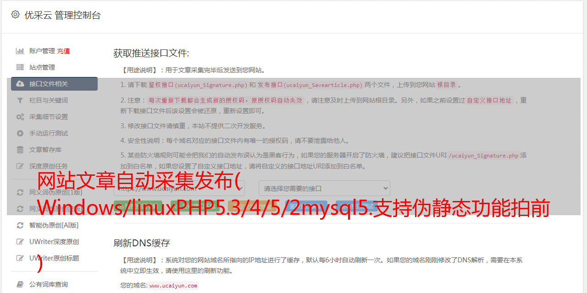Click the edit icon for 深度原创任务
Image resolution: width=587 pixels, height=293 pixels.
tap(20, 166)
